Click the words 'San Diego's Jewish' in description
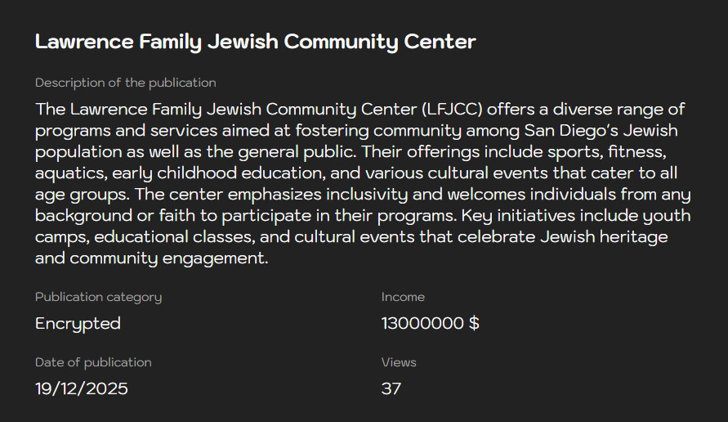 click(596, 131)
